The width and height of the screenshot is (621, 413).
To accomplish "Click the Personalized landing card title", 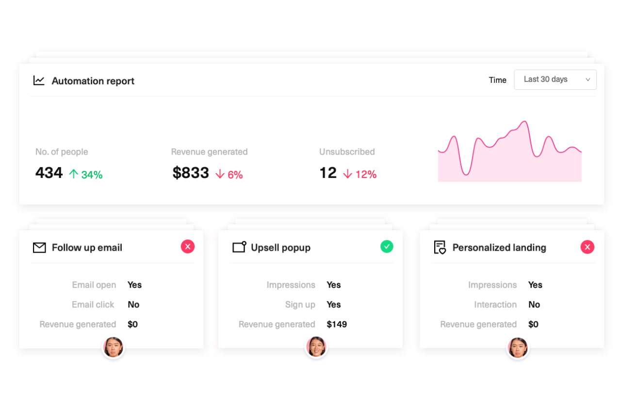I will [x=499, y=248].
